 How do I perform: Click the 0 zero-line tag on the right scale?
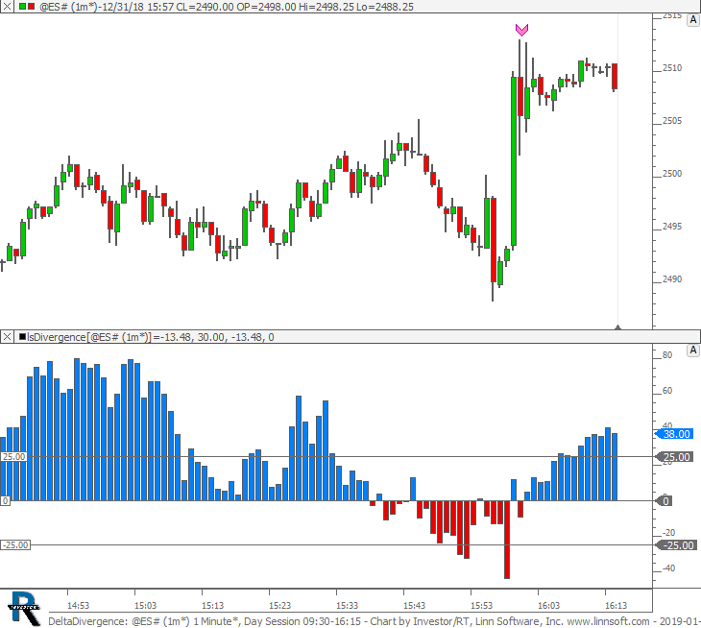point(664,501)
